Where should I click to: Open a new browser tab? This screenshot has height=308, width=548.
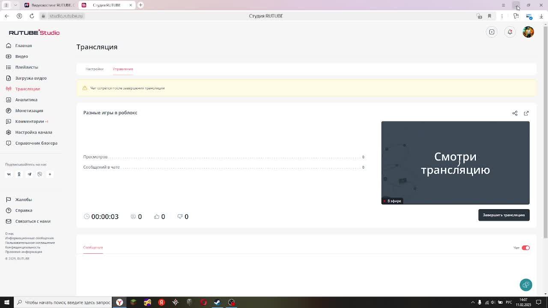tap(140, 5)
